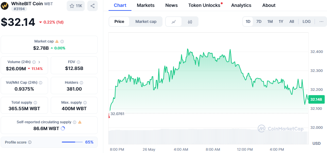
Task: Open the Token Unlocks tab
Action: [205, 6]
